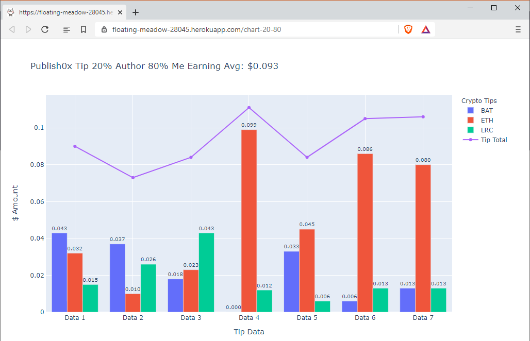Click the Data 6 axis label
The width and height of the screenshot is (530, 341).
[x=365, y=318]
